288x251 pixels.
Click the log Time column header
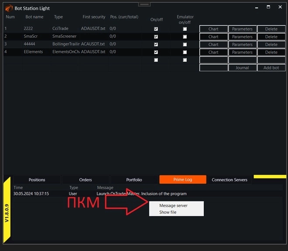point(18,187)
